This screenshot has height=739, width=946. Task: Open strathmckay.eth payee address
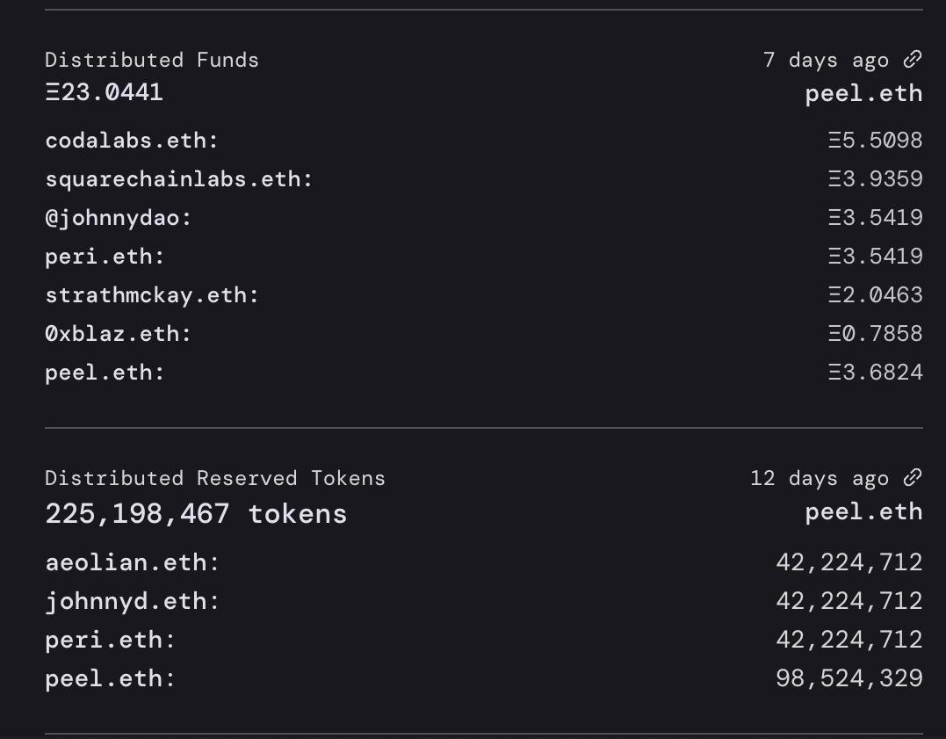(149, 294)
